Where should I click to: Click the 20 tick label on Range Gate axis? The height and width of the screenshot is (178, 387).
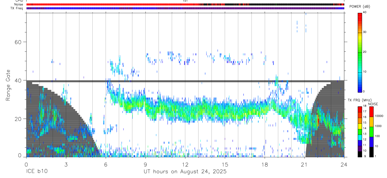18,119
